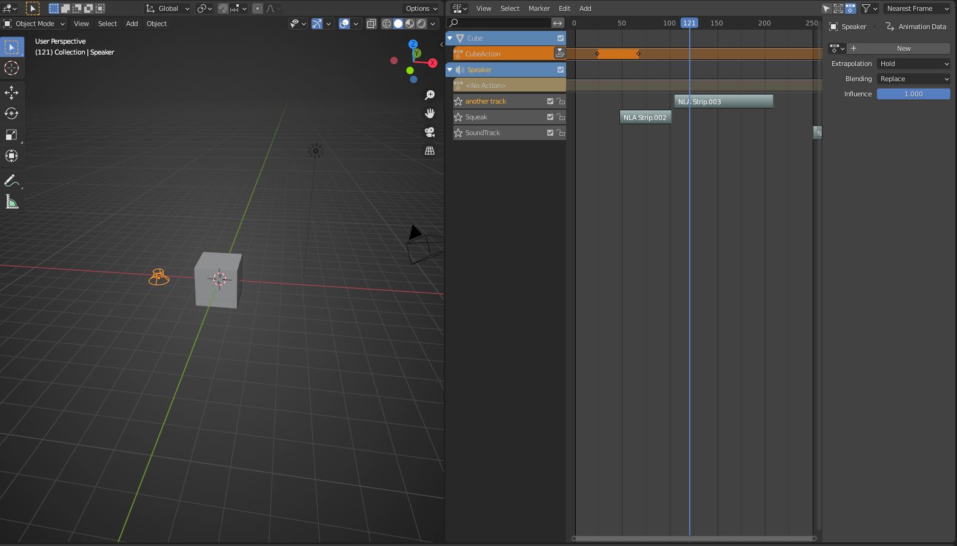Mute the Squeak track checkbox
This screenshot has height=546, width=957.
550,117
